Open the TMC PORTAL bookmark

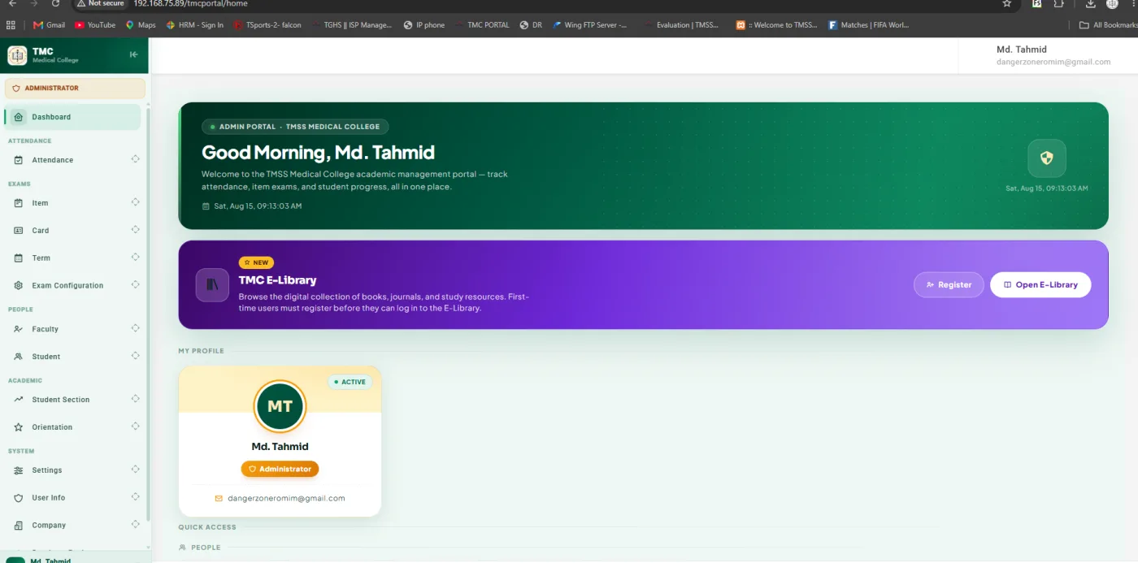tap(482, 25)
